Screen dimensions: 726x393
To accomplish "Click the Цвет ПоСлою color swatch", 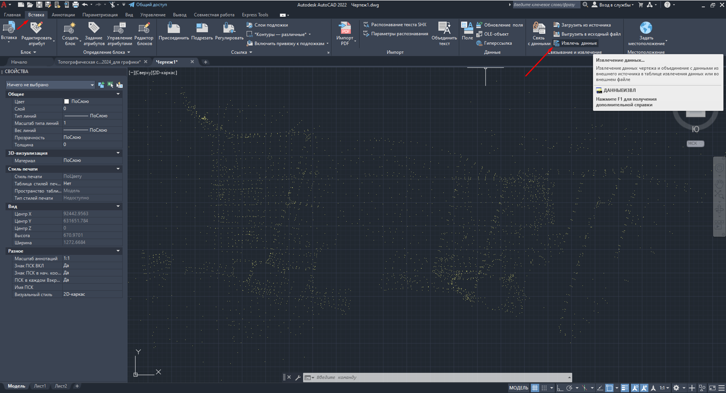I will [x=67, y=101].
